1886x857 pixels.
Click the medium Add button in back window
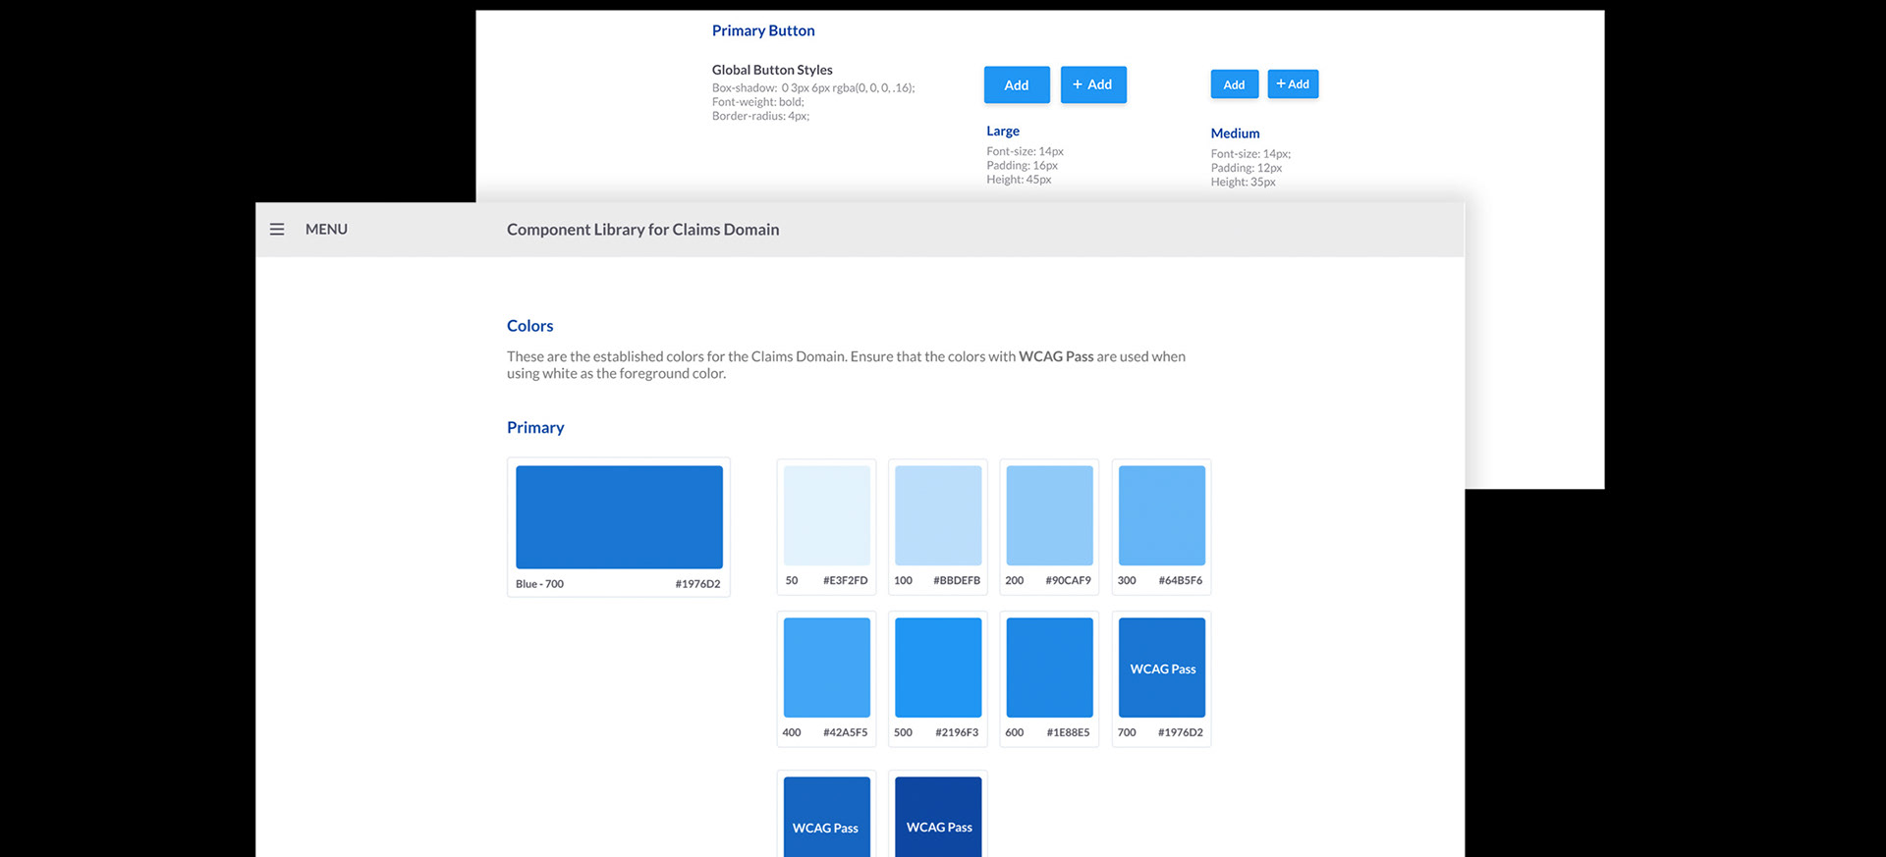1235,84
